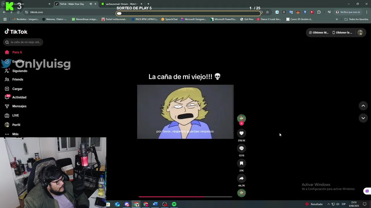This screenshot has width=371, height=208.
Task: Share the video using the arrow icon
Action: [x=241, y=178]
